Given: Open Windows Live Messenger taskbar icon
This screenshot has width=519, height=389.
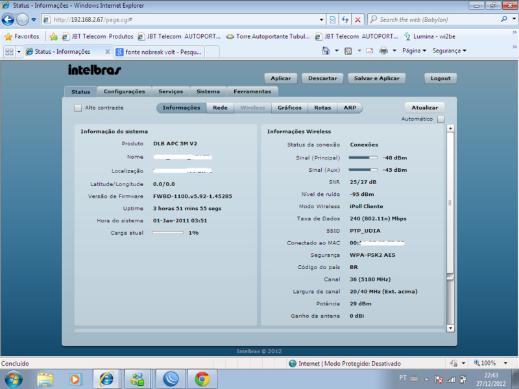Looking at the screenshot, I should coord(138,379).
